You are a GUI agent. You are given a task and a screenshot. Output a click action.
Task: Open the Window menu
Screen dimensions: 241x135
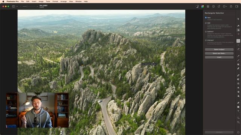tap(78, 1)
